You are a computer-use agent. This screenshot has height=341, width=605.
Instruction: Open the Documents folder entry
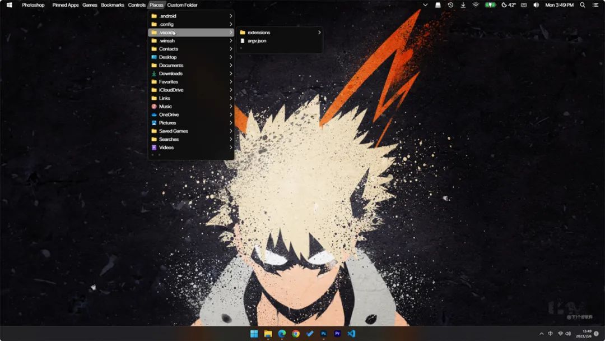[x=191, y=65]
